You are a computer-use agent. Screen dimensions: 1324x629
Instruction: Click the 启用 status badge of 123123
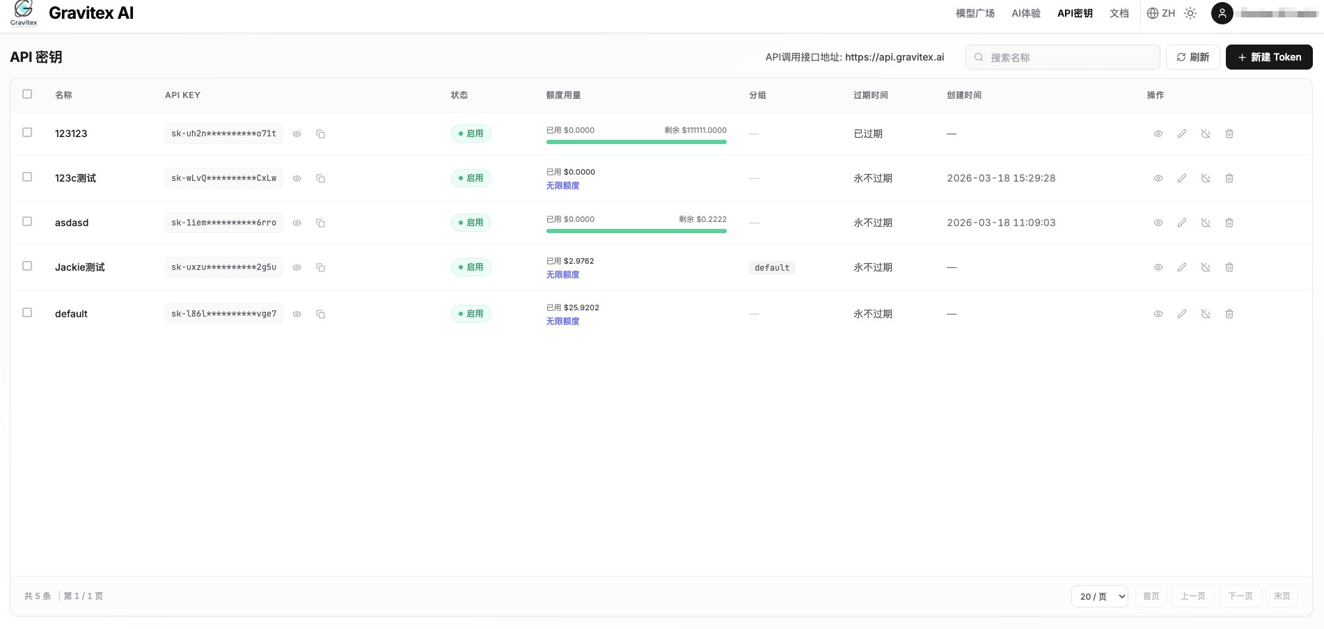pos(471,134)
